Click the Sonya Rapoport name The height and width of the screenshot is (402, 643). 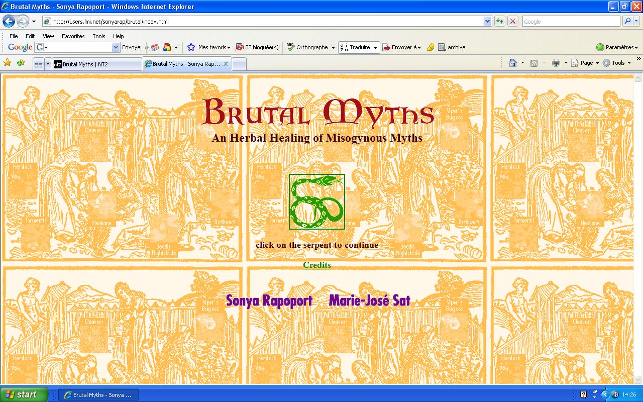[269, 300]
